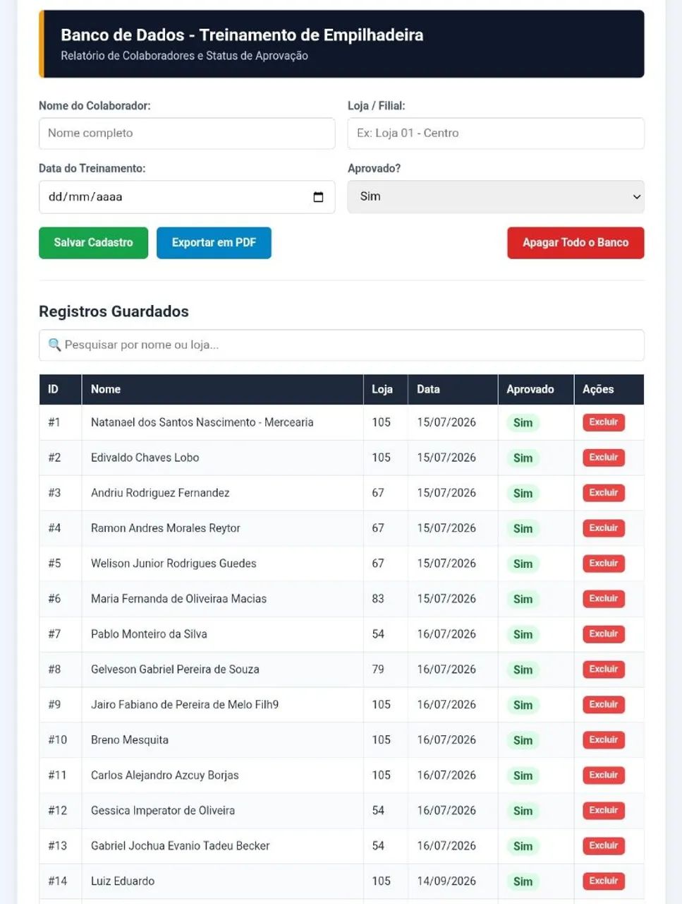682x904 pixels.
Task: Click store number 79 in Gelveson Gabriel row
Action: click(x=378, y=670)
